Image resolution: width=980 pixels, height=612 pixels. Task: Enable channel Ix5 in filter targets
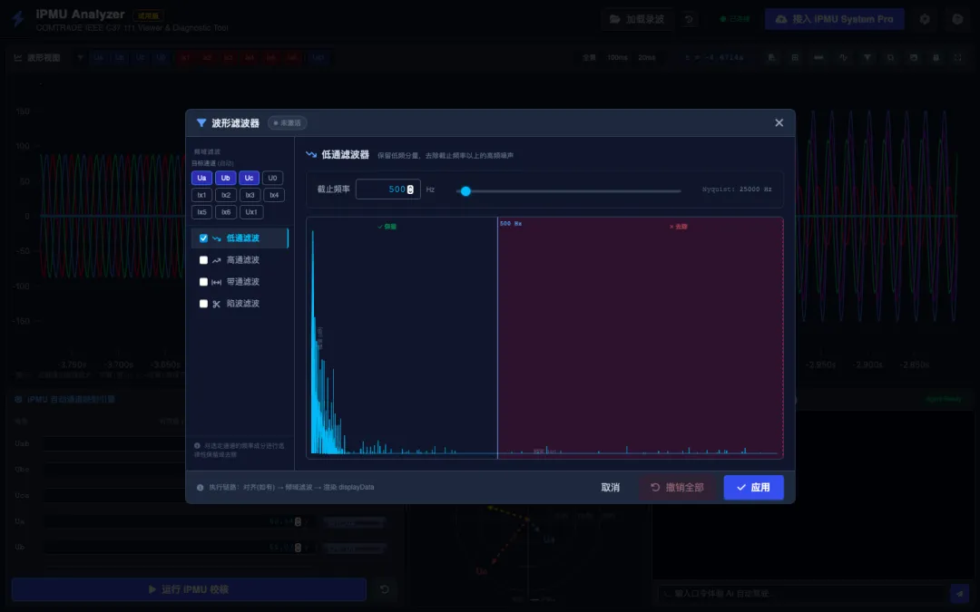(x=201, y=212)
